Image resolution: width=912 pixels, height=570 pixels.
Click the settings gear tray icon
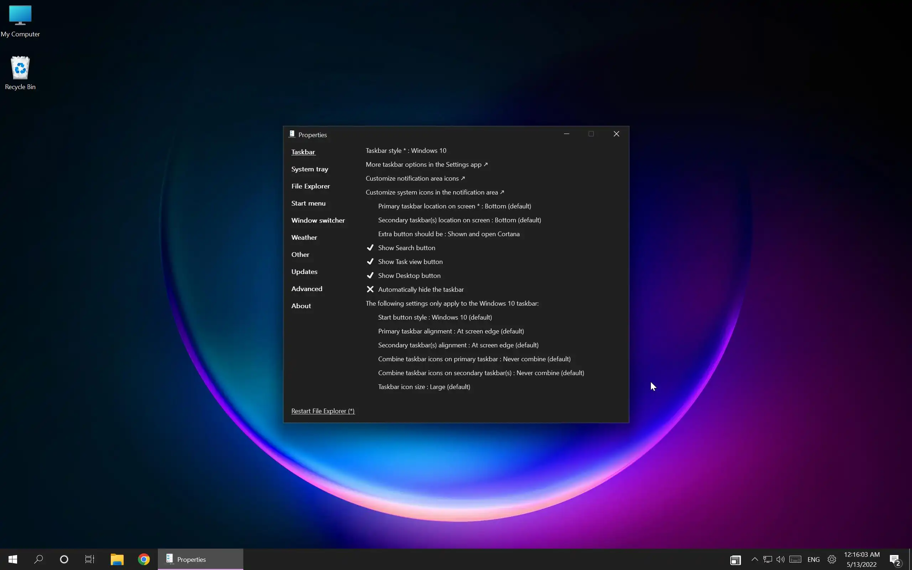coord(832,559)
